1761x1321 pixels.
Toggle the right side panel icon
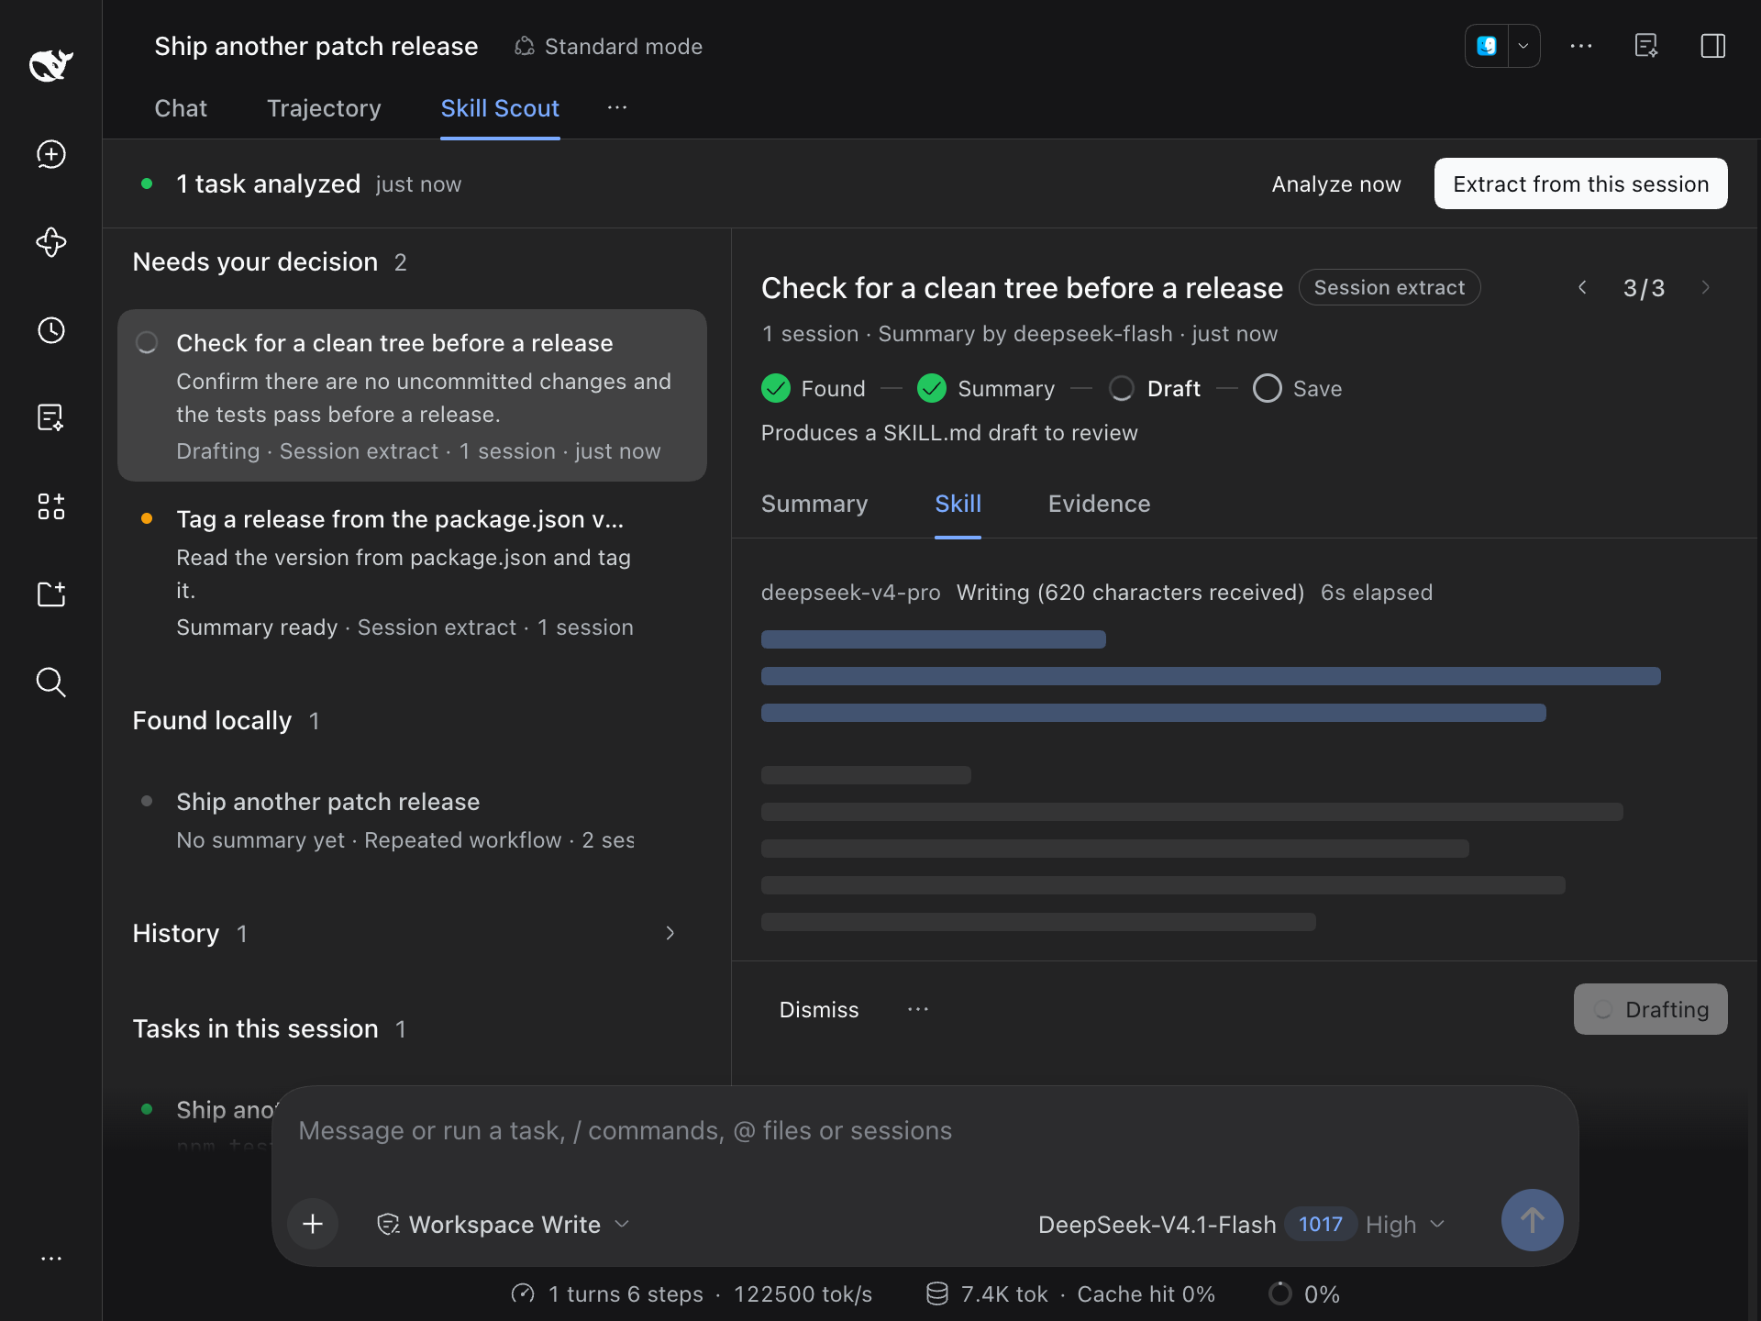[x=1712, y=46]
